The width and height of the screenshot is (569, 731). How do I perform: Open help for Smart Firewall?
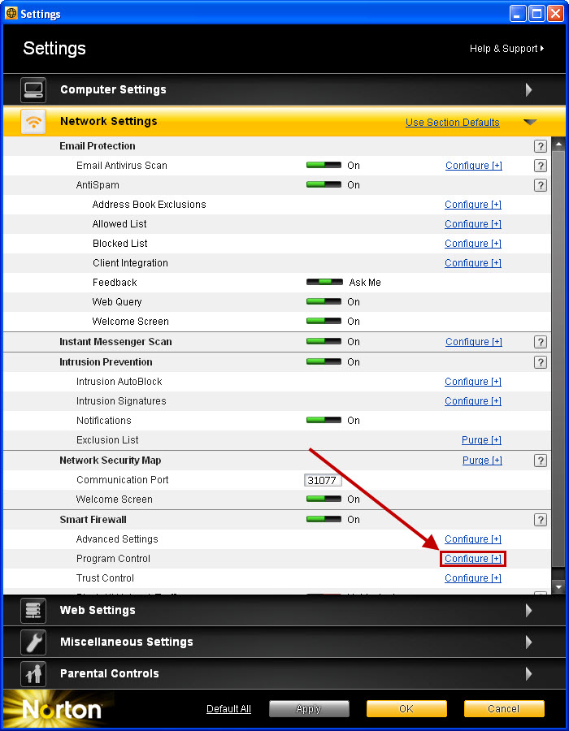pos(540,520)
